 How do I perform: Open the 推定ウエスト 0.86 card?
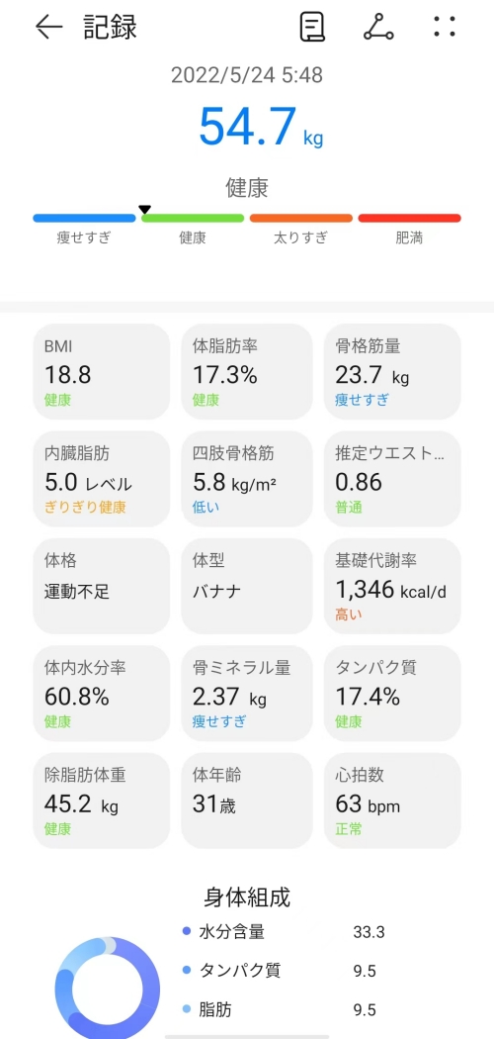(x=392, y=479)
